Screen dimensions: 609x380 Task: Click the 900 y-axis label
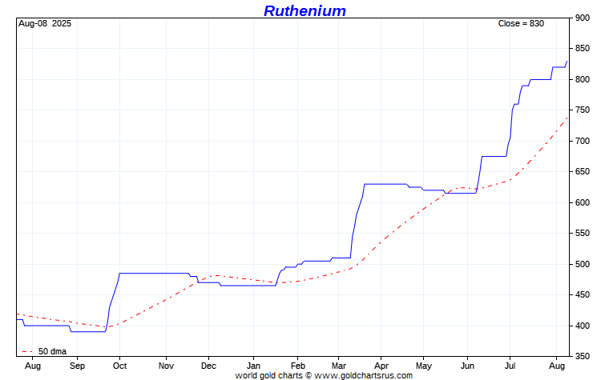pos(583,18)
